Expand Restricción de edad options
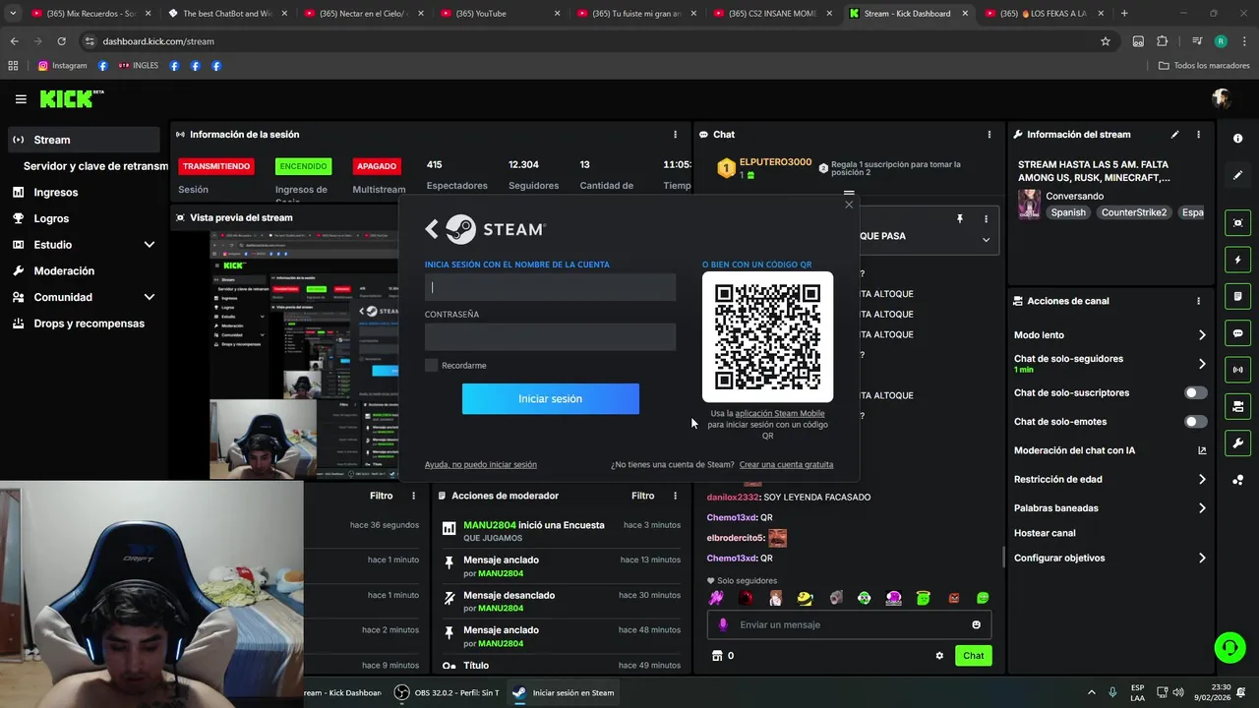 pyautogui.click(x=1202, y=480)
